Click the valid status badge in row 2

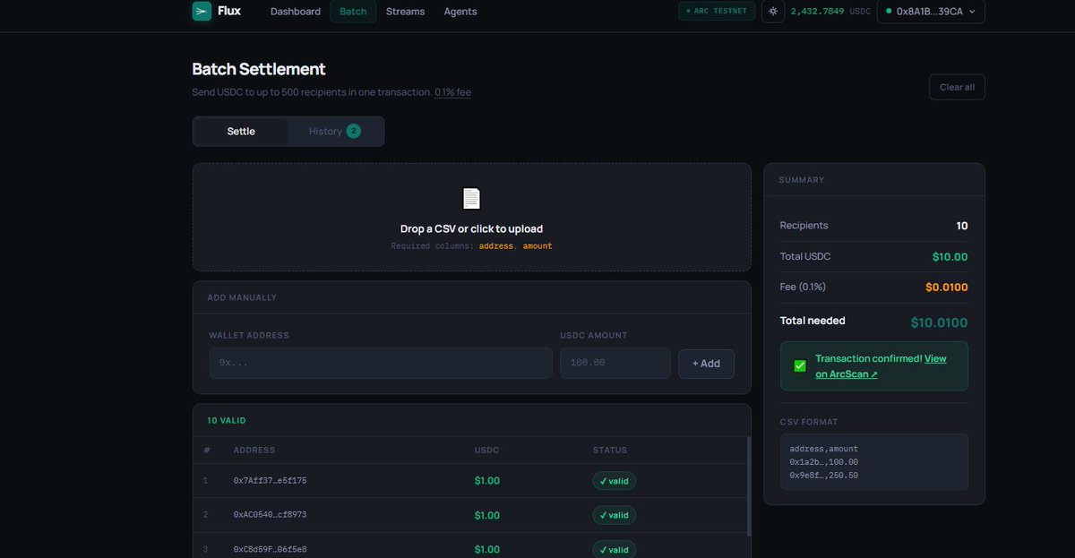(x=615, y=515)
